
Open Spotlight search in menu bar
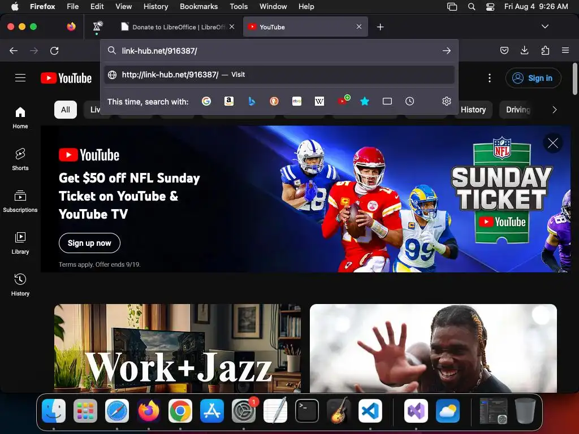point(472,6)
